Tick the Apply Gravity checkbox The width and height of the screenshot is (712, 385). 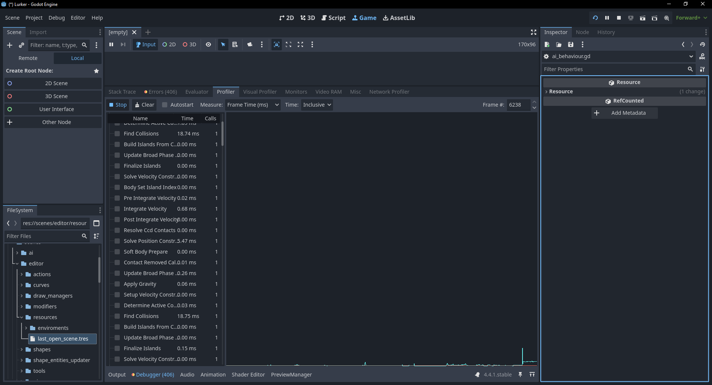[x=117, y=284]
